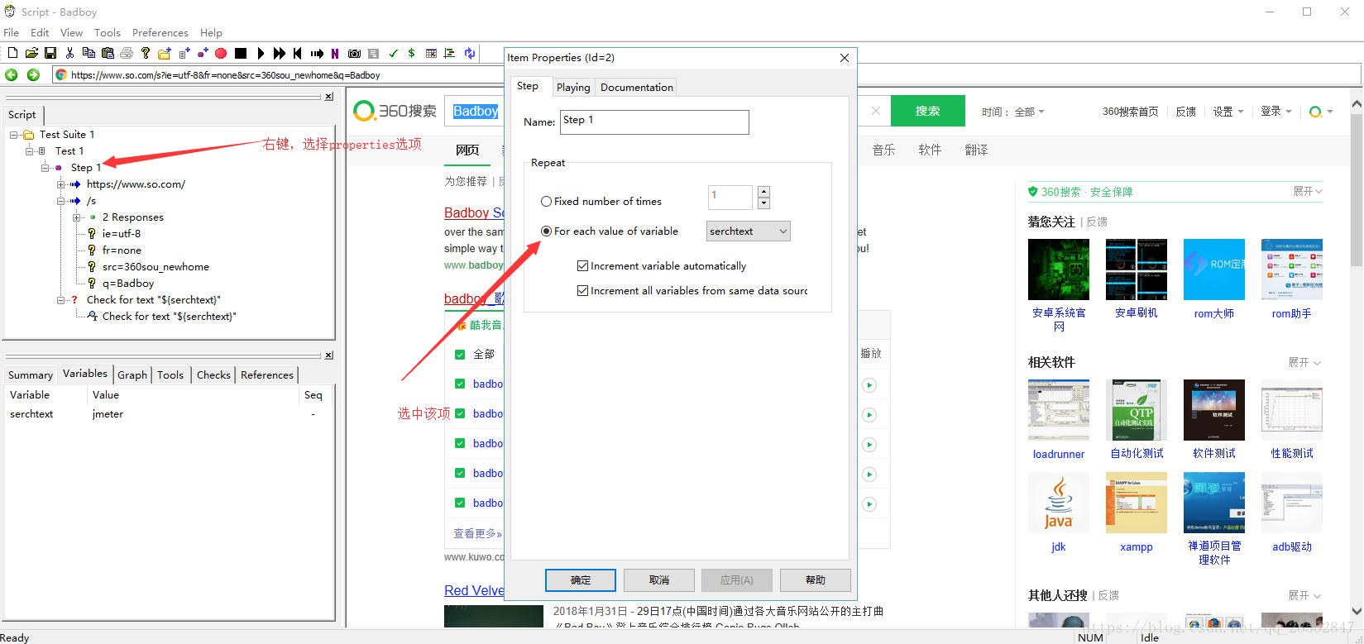Image resolution: width=1364 pixels, height=644 pixels.
Task: Rewind the script to the beginning
Action: tap(298, 53)
